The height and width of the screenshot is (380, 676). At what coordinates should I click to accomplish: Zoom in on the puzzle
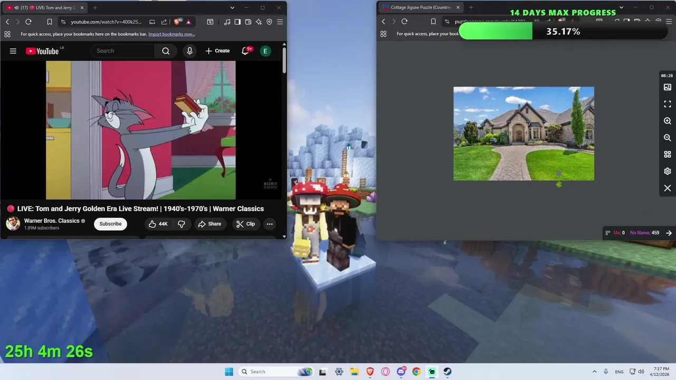click(668, 121)
